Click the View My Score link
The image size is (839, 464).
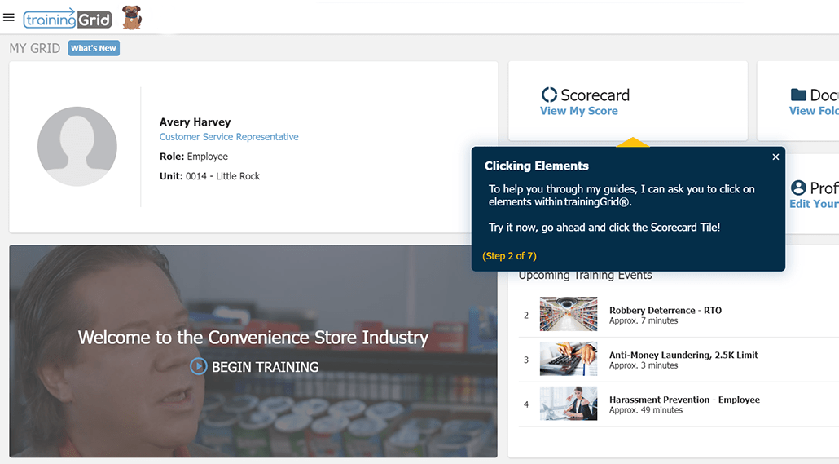pyautogui.click(x=578, y=111)
